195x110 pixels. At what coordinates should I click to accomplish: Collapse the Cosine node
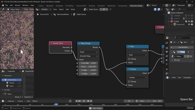pos(129,69)
